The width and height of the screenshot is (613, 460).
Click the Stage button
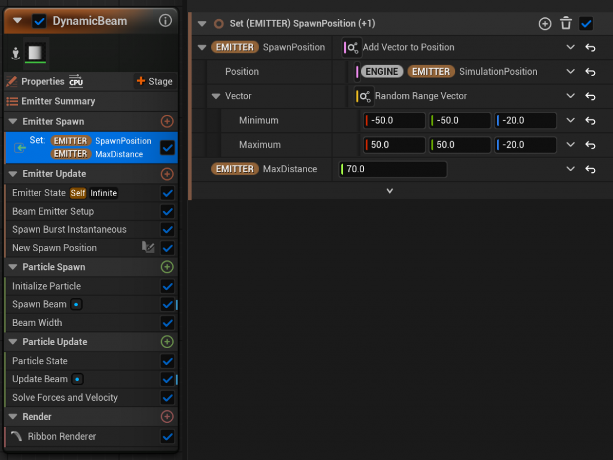click(x=154, y=81)
